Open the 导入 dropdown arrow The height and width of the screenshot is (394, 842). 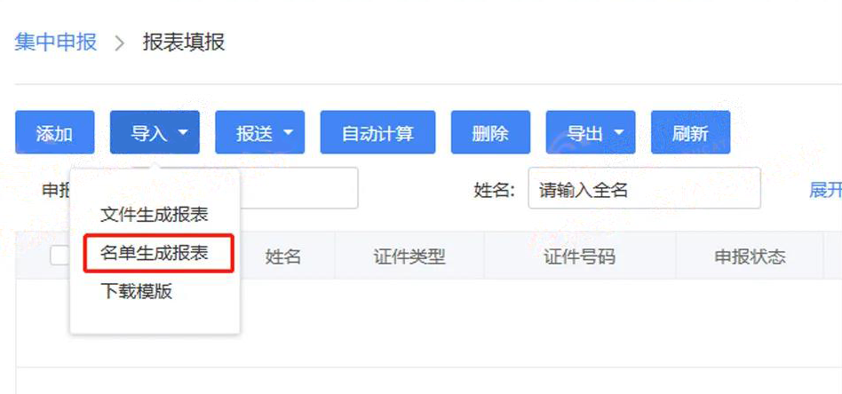click(x=183, y=132)
